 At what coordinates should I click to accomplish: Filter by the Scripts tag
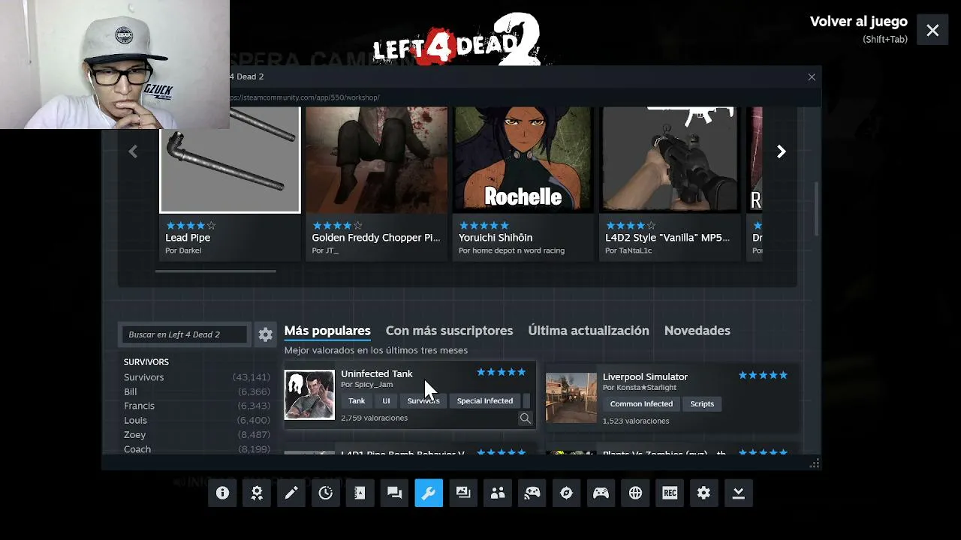[702, 403]
